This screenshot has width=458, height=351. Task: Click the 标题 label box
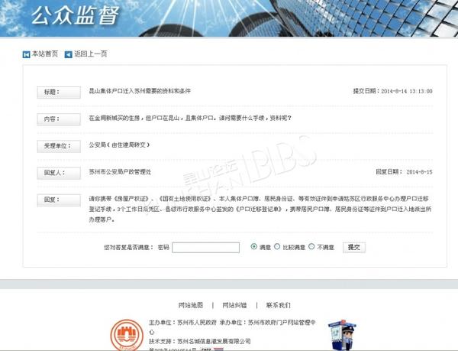point(60,92)
